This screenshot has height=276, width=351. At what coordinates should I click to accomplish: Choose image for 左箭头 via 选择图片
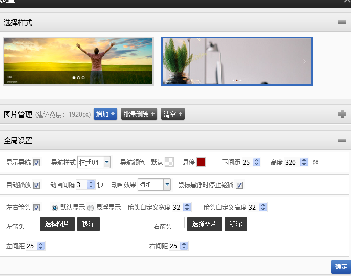pos(57,224)
